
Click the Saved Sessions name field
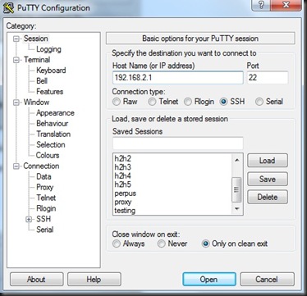(178, 143)
